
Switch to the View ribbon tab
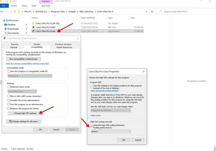pos(34,6)
